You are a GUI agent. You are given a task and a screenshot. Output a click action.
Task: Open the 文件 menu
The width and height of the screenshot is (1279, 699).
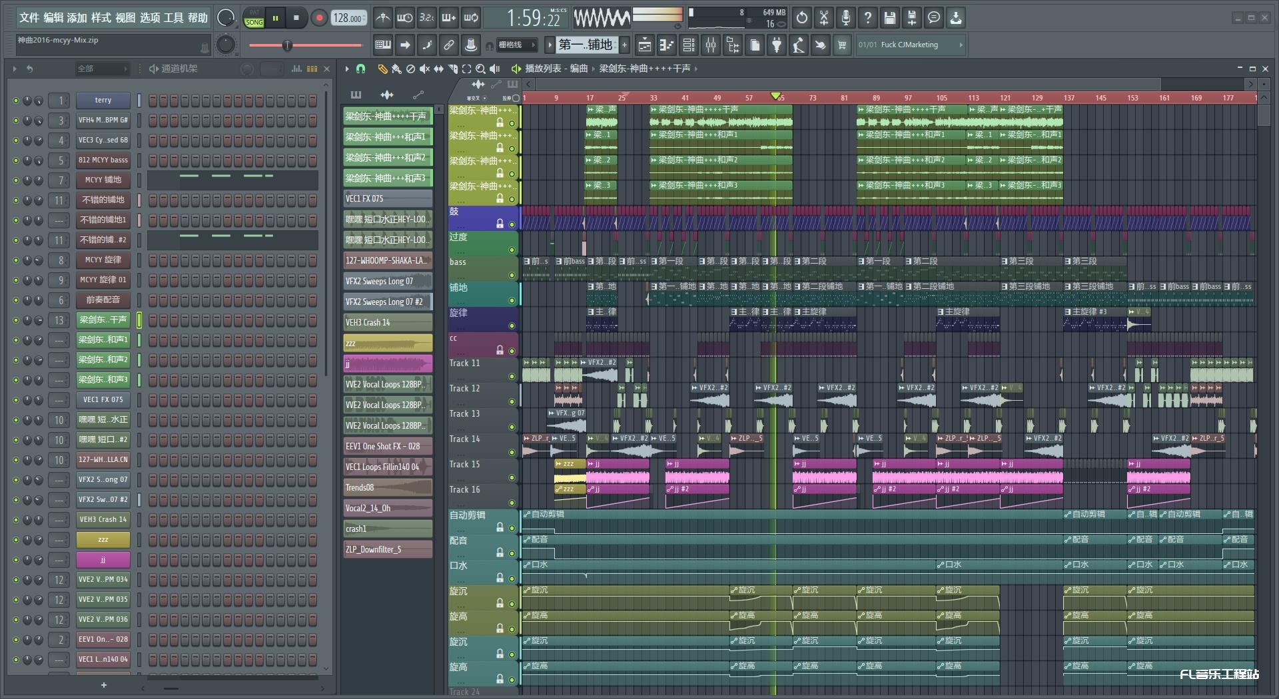29,18
